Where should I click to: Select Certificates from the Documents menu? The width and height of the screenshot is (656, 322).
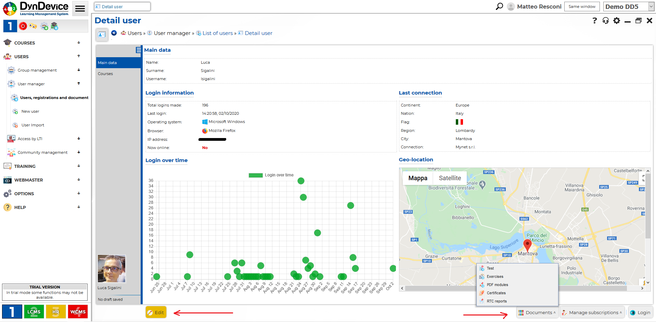coord(496,293)
